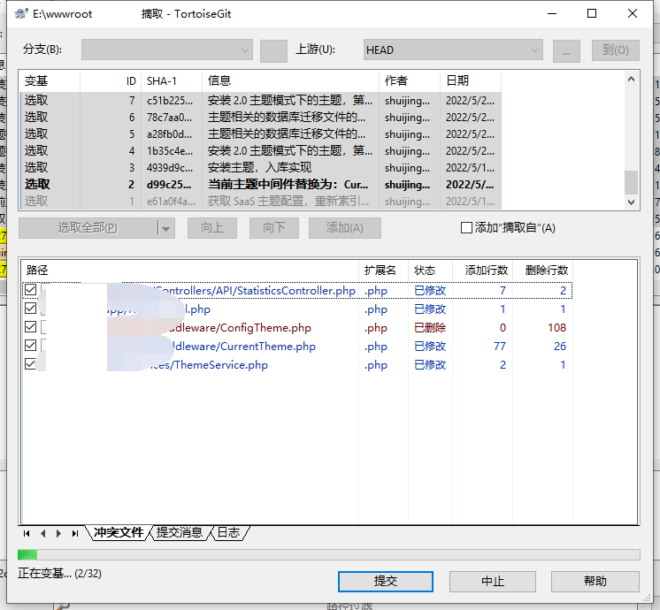Expand the 分支 branch dropdown

point(166,50)
